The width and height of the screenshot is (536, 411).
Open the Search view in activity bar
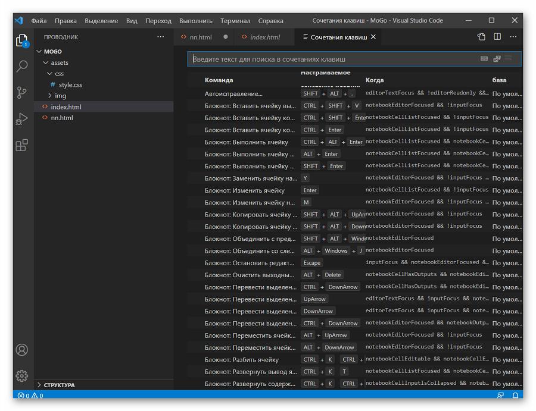click(22, 66)
